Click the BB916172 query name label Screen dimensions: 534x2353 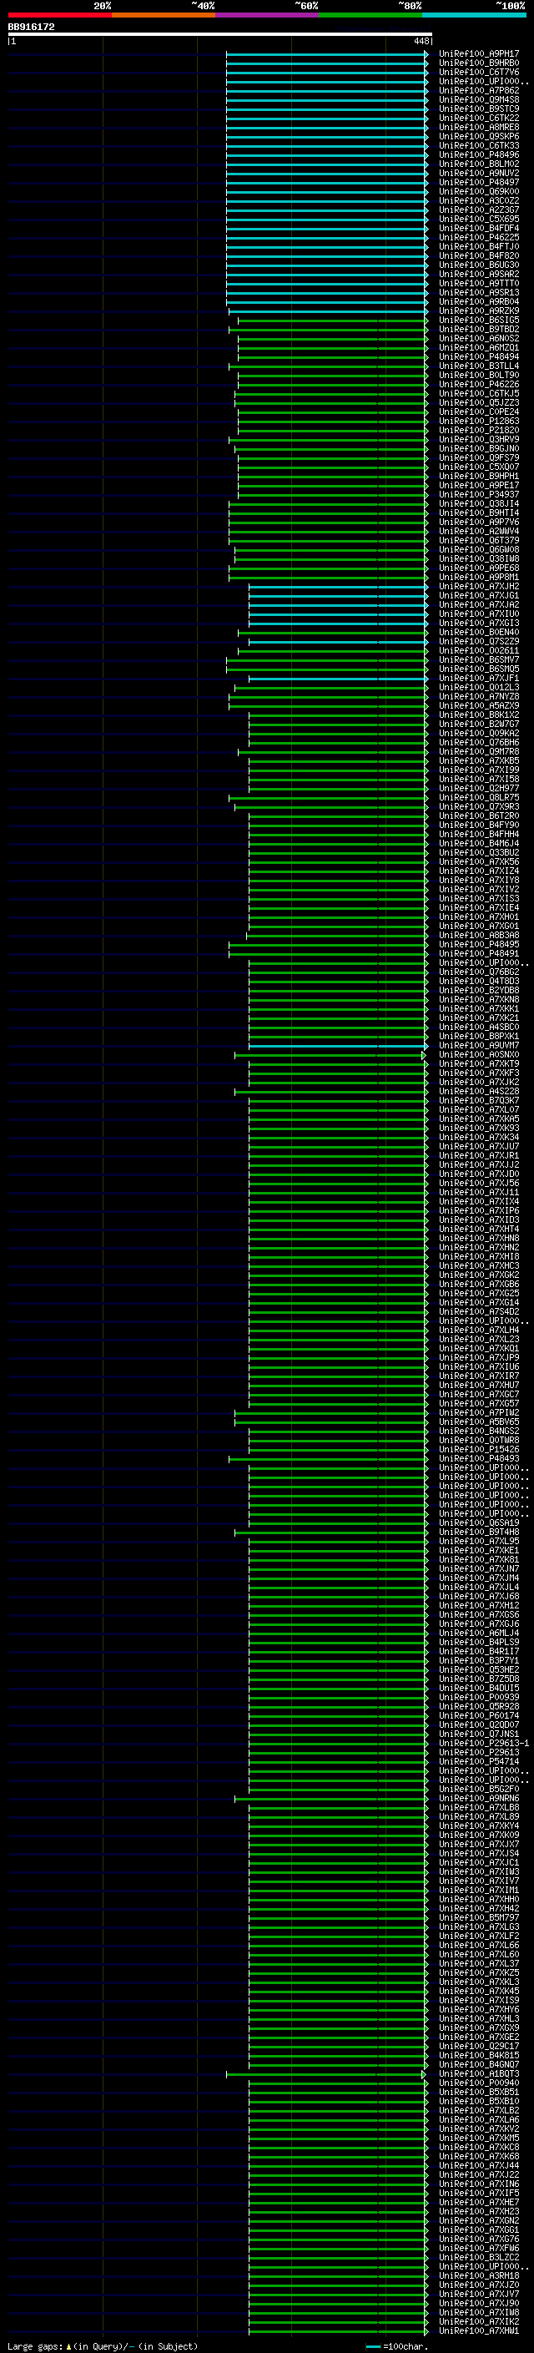coord(31,27)
